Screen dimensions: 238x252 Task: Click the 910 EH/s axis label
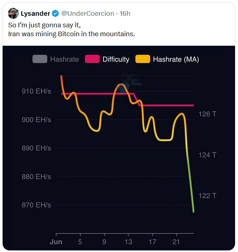click(36, 91)
